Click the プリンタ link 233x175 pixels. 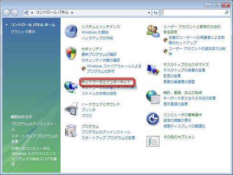point(88,110)
